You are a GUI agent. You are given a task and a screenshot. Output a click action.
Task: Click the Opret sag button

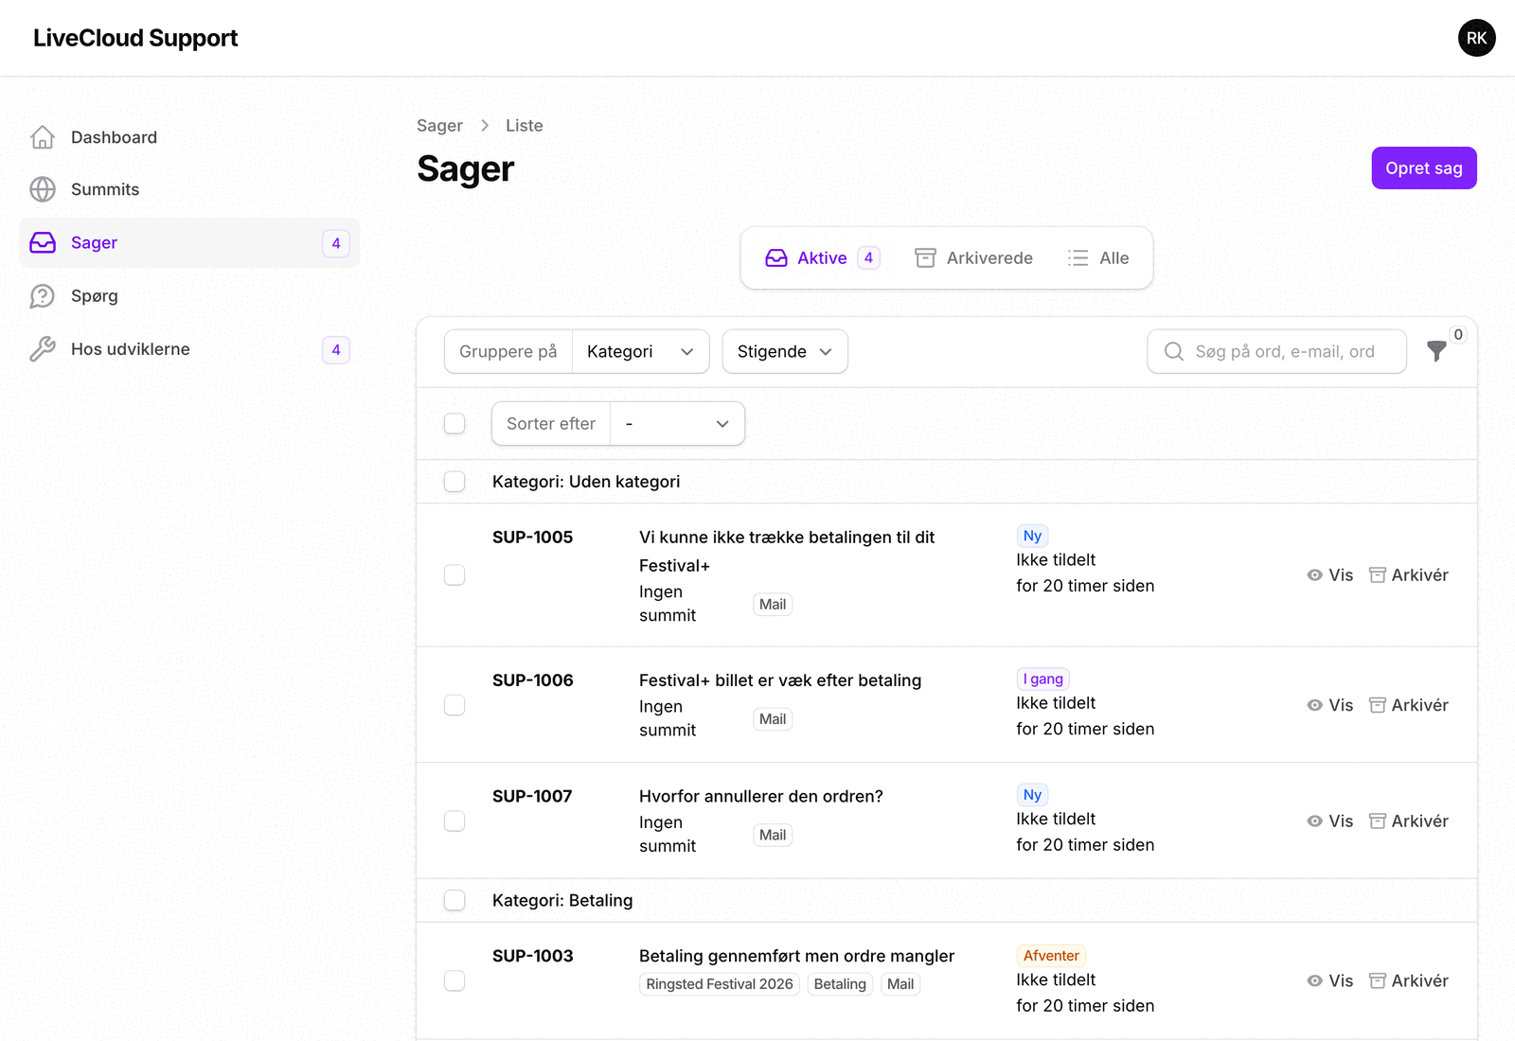click(x=1424, y=168)
